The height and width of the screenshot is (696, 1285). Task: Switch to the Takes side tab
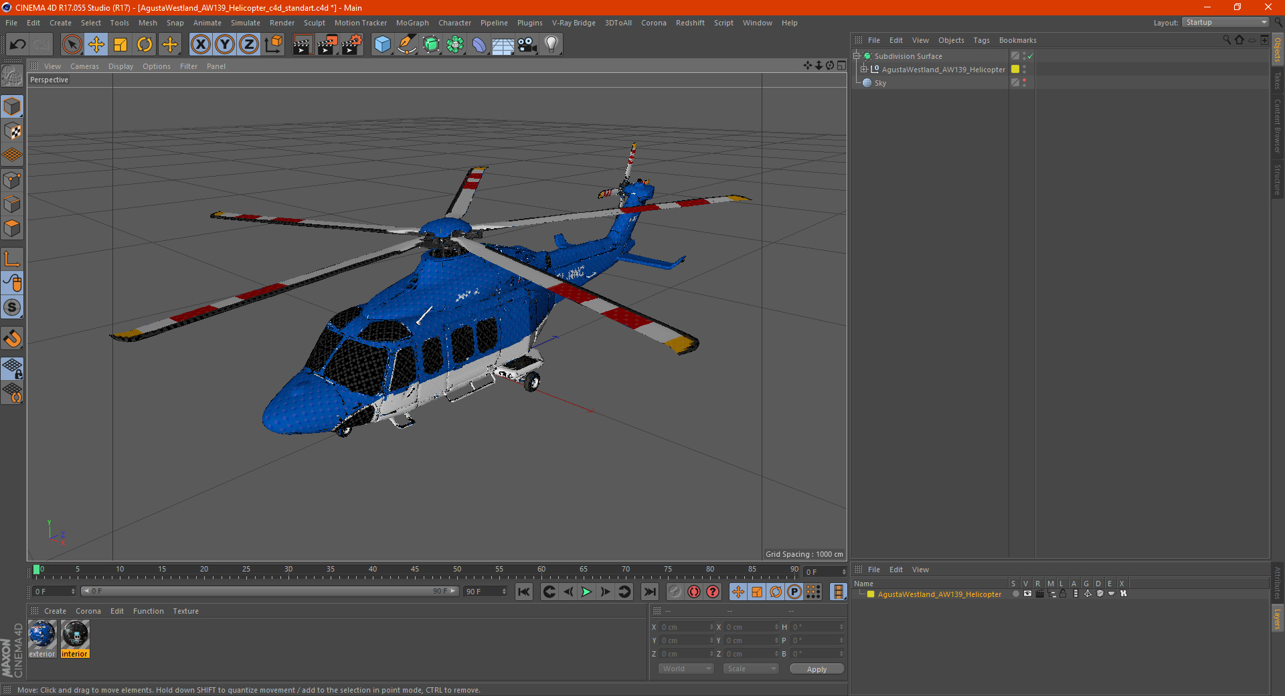coord(1278,80)
